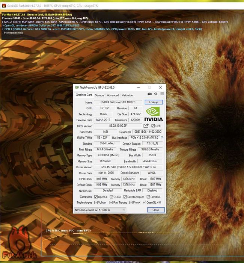Click the FurMark window title bar
Screen dimensions: 244x263
[122, 6]
